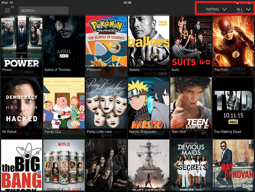Viewport: 255px width, 192px height.
Task: Open the Suits show poster
Action: click(x=191, y=46)
